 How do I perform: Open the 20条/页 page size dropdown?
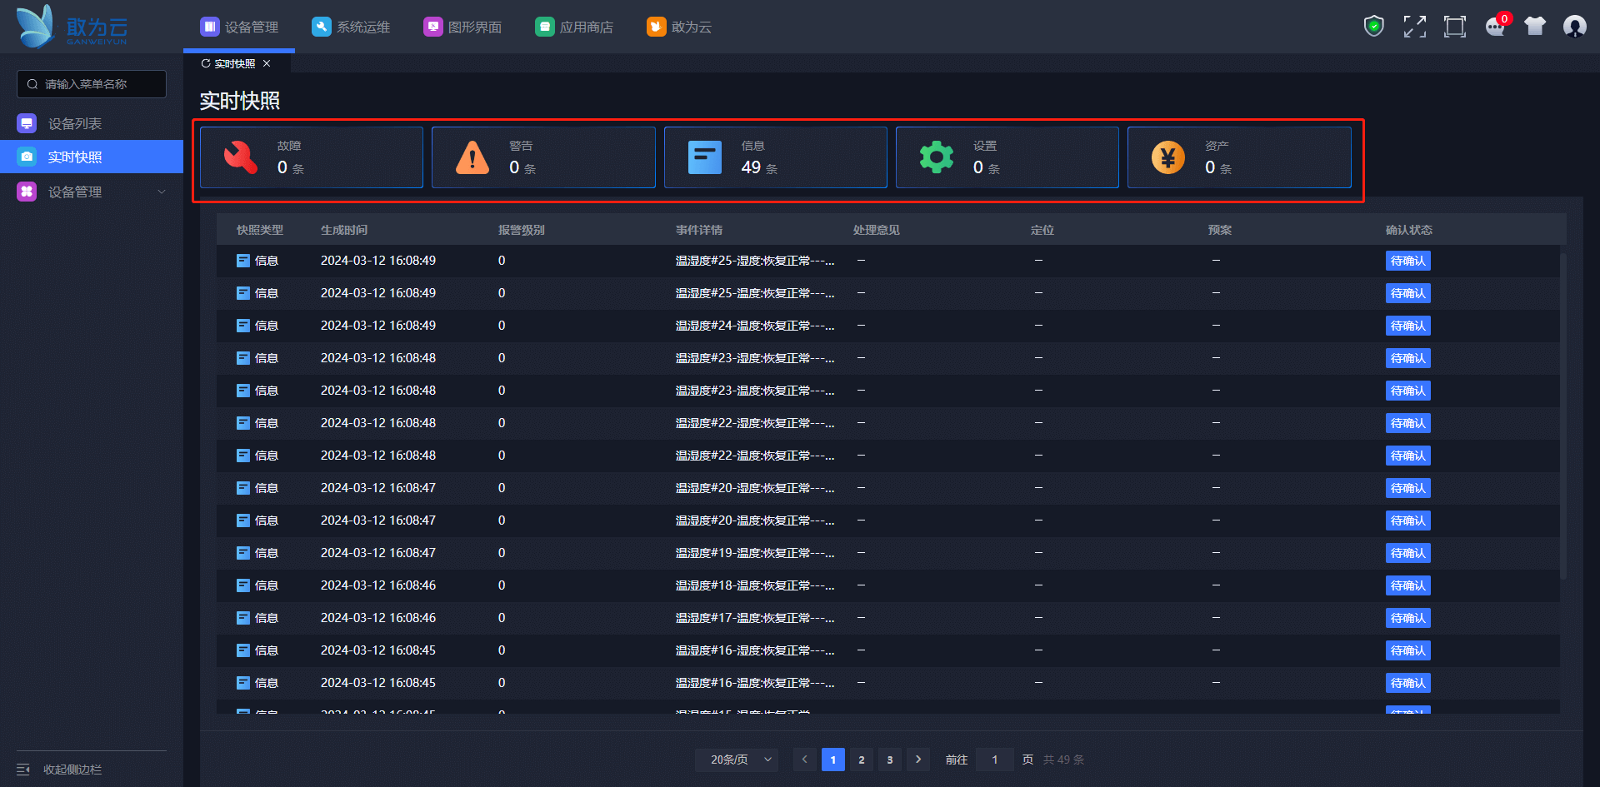(x=737, y=760)
